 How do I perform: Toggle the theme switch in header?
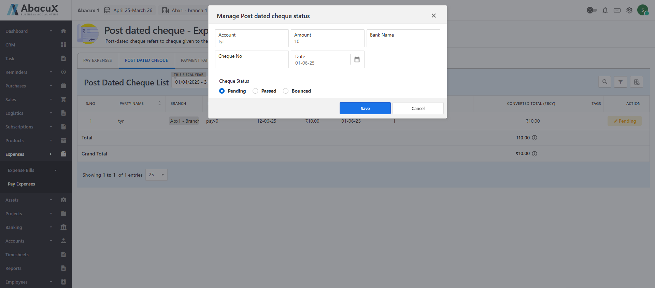tap(592, 10)
